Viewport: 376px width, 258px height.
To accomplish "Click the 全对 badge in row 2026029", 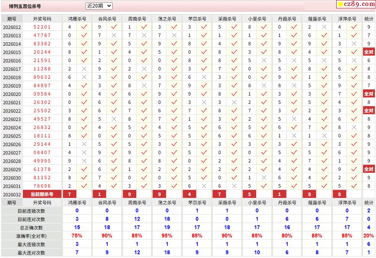I will [369, 169].
